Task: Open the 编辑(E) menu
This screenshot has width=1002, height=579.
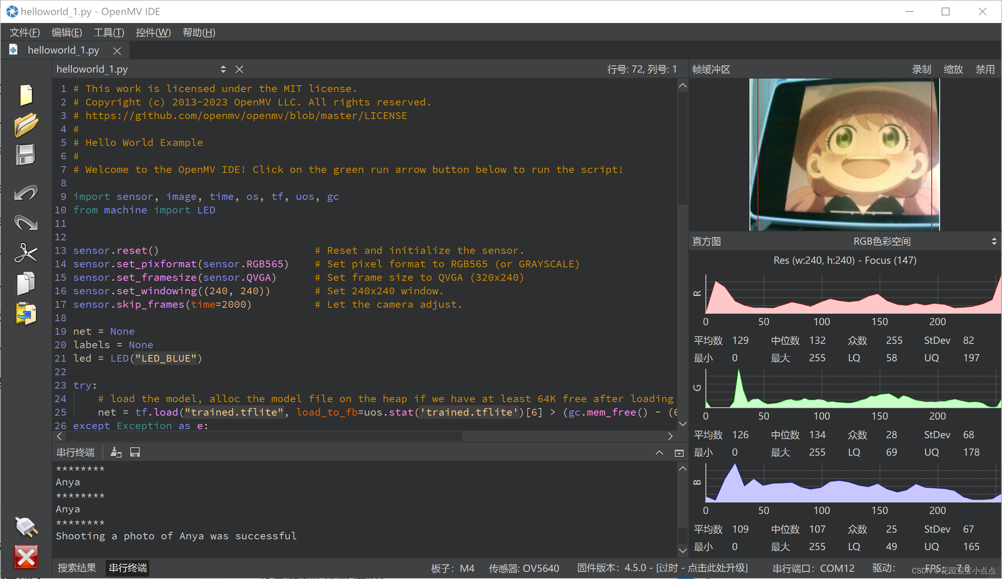Action: pyautogui.click(x=67, y=33)
